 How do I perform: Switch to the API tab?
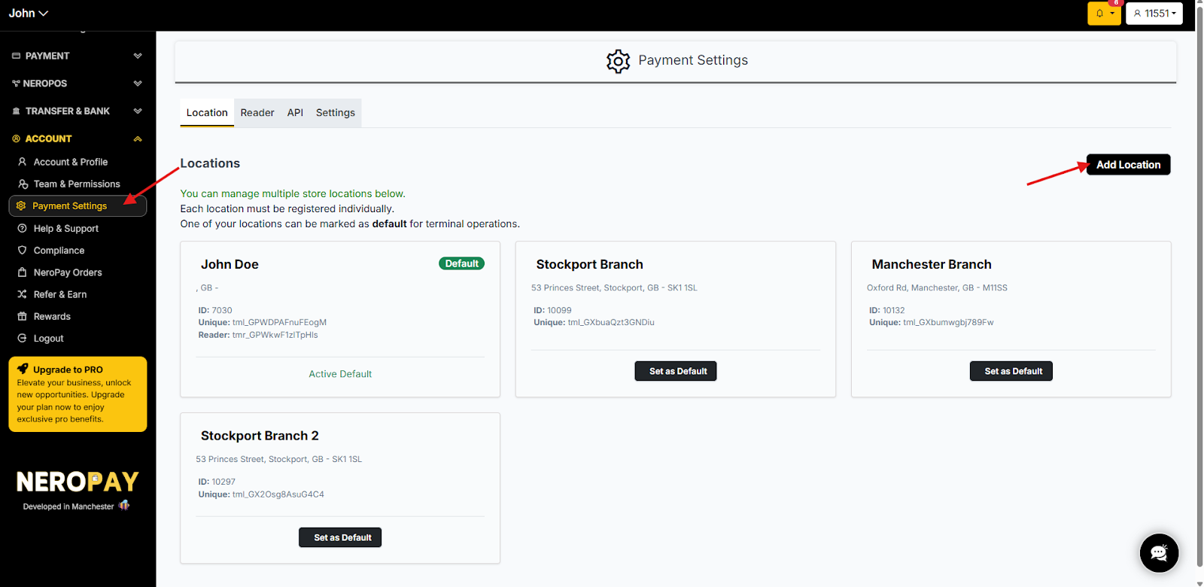295,113
